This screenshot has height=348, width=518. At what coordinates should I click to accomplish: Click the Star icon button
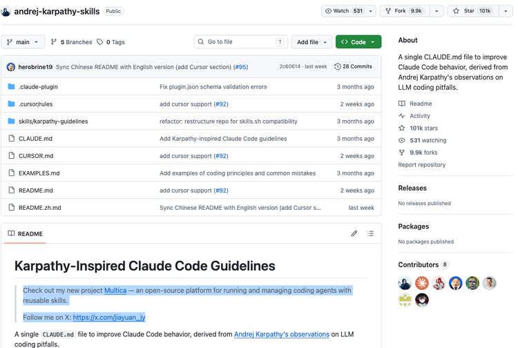[x=456, y=11]
